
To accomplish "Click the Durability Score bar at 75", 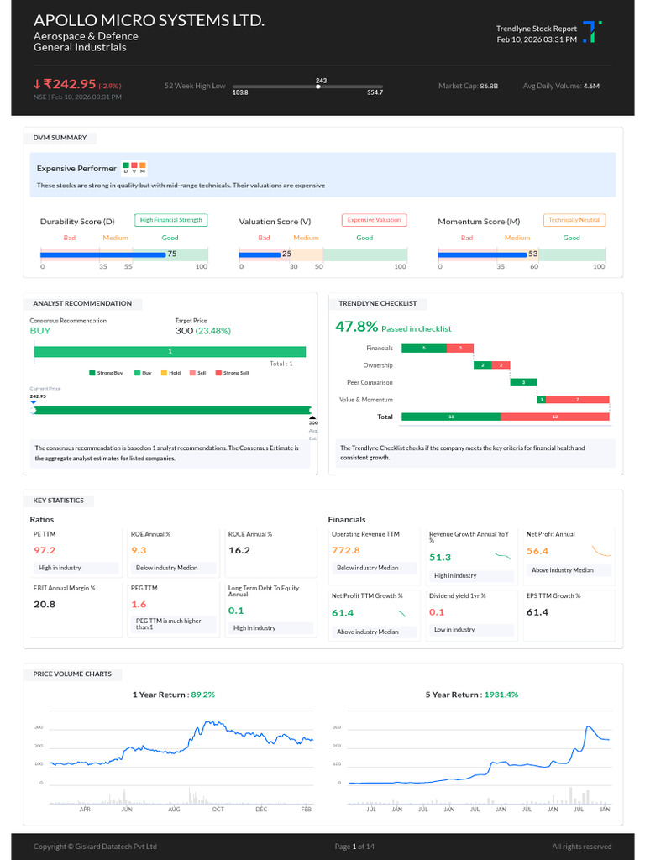I will point(103,254).
